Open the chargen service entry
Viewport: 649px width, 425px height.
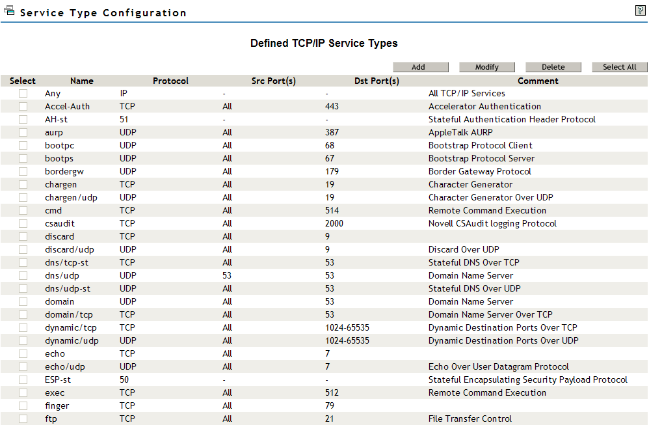point(60,184)
